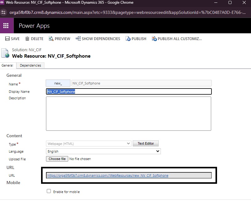Open the Language dropdown showing English
The height and width of the screenshot is (214, 251).
pyautogui.click(x=103, y=151)
